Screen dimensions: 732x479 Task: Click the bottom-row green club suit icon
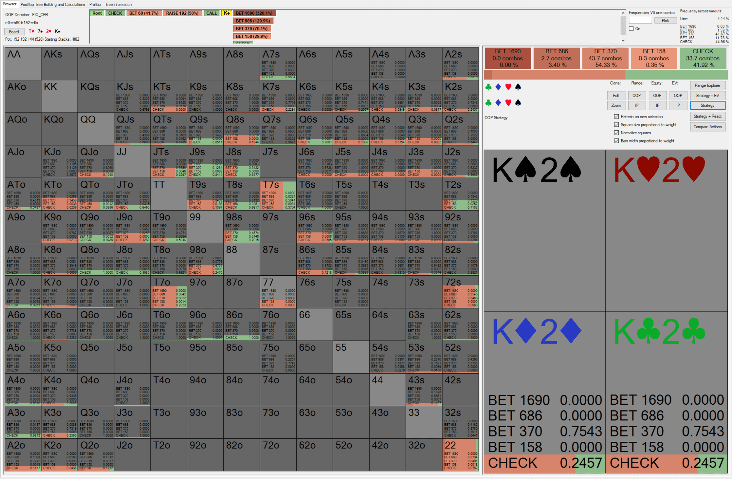[x=488, y=103]
